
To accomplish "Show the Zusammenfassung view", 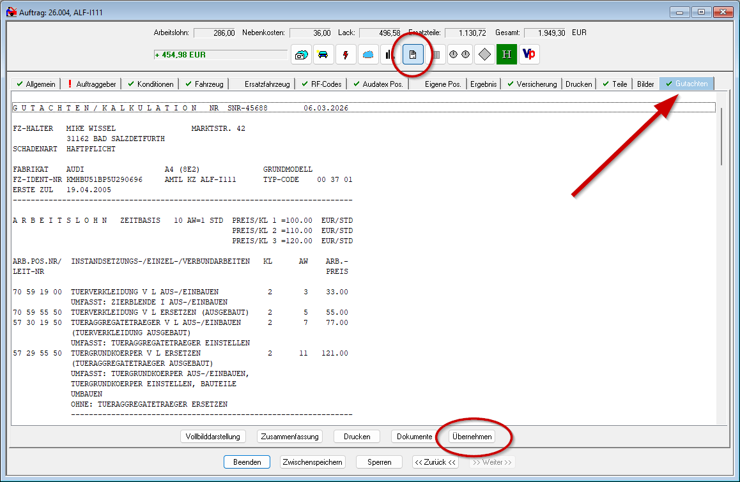I will pos(289,437).
